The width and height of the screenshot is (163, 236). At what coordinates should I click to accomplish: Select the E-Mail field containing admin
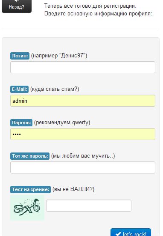[x=83, y=101]
